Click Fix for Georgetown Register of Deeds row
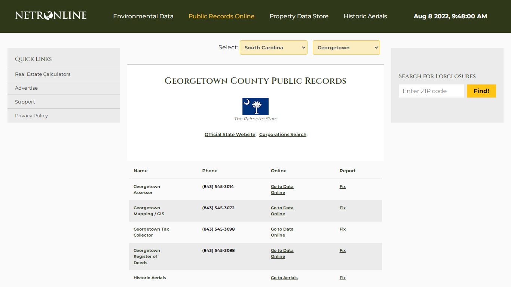The image size is (511, 287). (x=343, y=250)
